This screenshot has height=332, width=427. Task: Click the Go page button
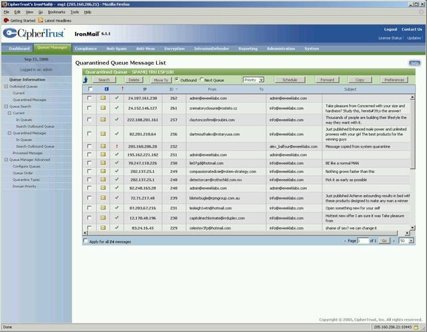(384, 241)
